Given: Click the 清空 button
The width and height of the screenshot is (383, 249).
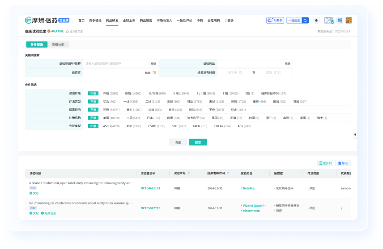Looking at the screenshot, I should [x=178, y=142].
